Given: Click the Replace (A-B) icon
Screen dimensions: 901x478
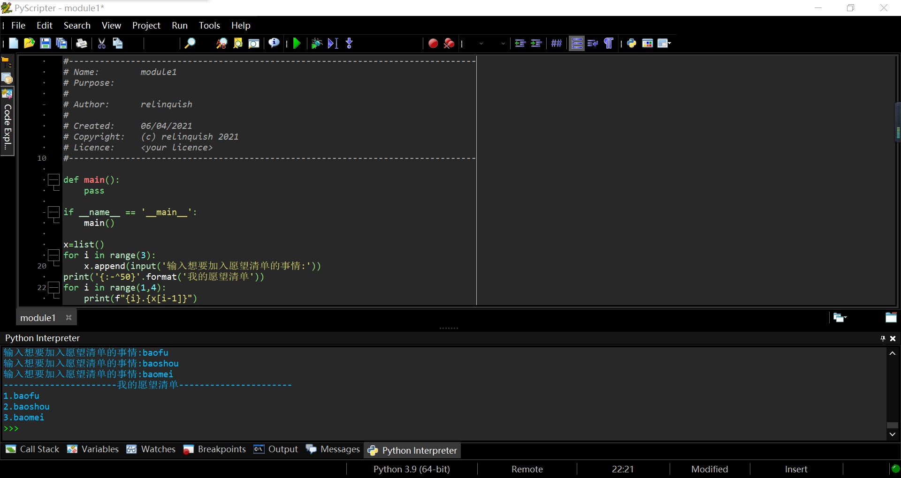Looking at the screenshot, I should coord(221,44).
